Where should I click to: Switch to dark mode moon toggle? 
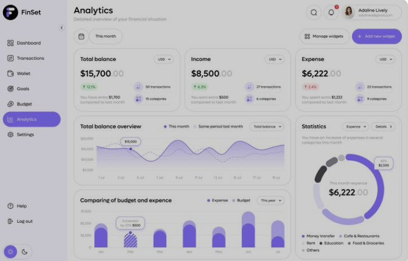25,252
